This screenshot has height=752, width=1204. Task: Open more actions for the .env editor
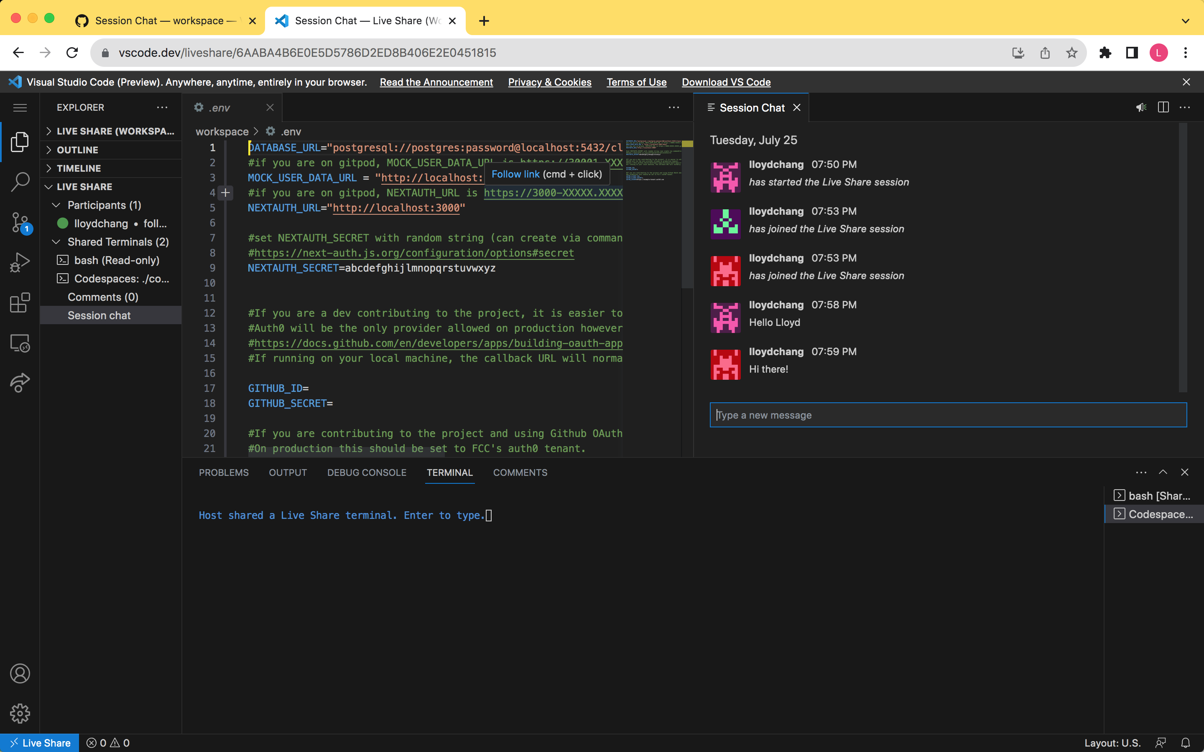674,107
